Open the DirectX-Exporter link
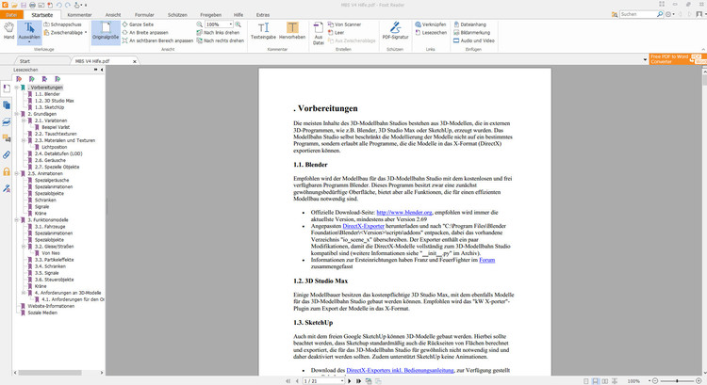Viewport: 707px width, 385px height. (364, 226)
